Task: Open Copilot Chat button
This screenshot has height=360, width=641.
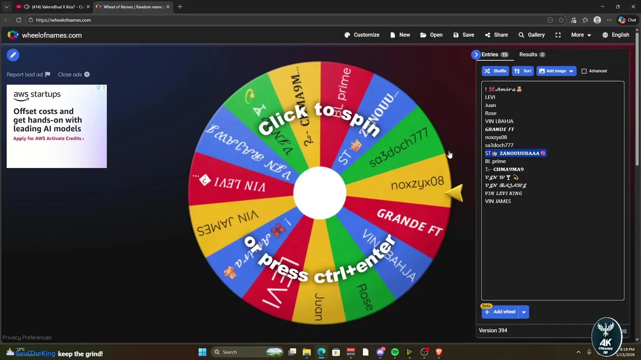Action: point(627,20)
